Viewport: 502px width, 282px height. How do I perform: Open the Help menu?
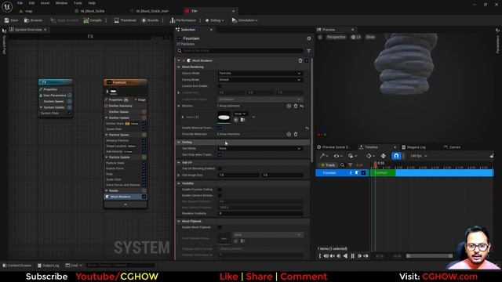tap(92, 3)
